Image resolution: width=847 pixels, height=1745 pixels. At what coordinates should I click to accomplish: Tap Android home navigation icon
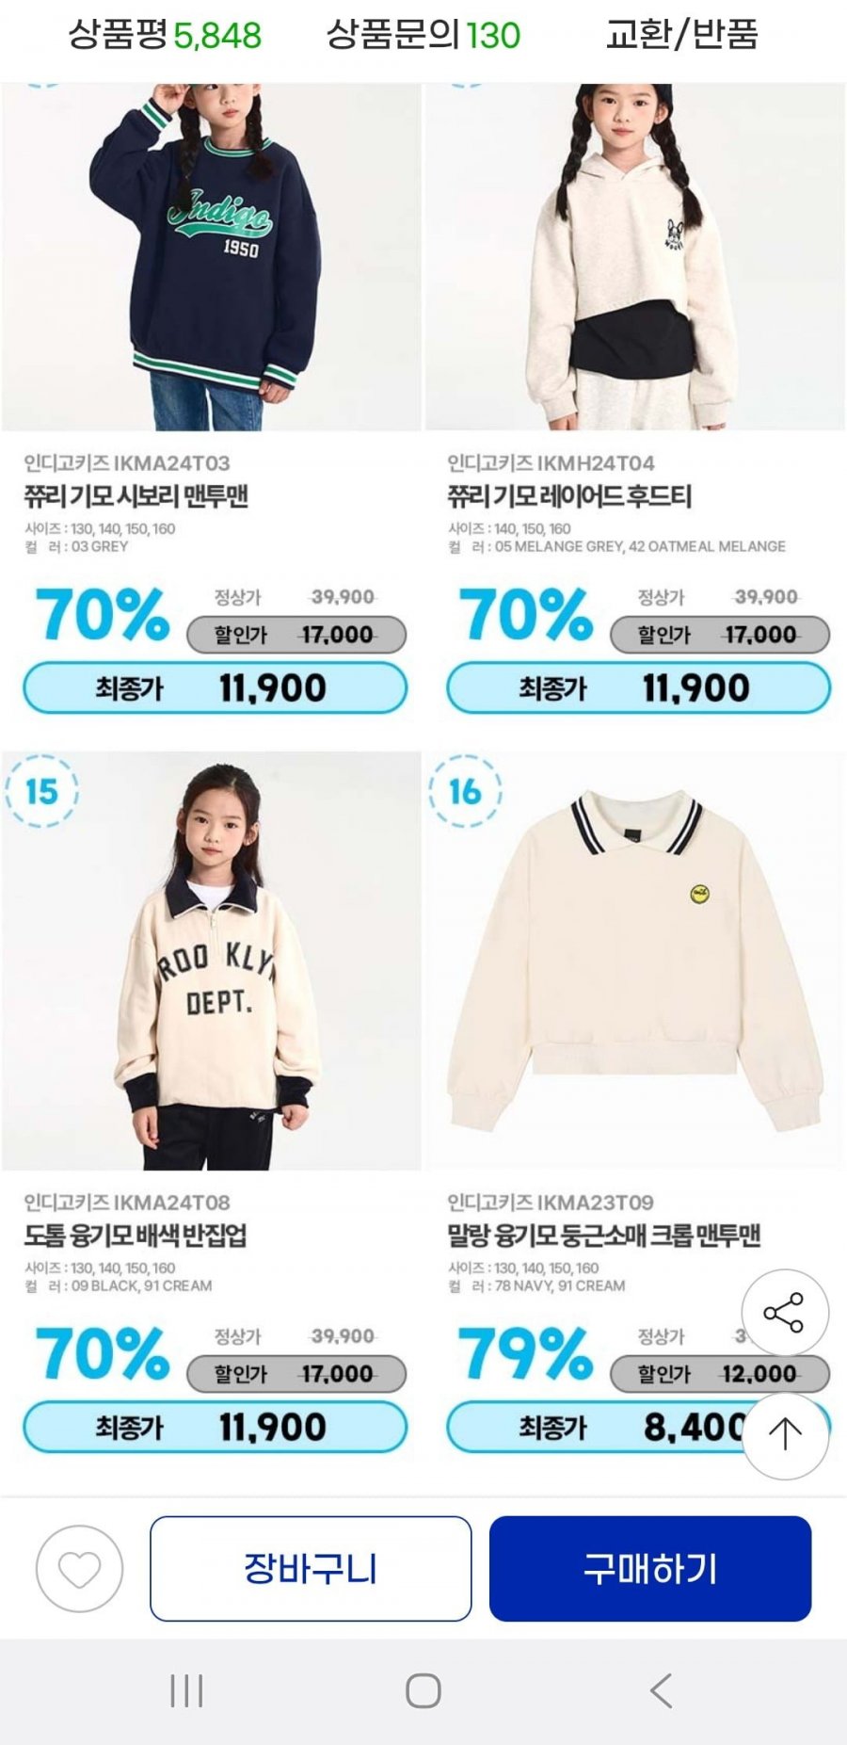pos(423,1690)
